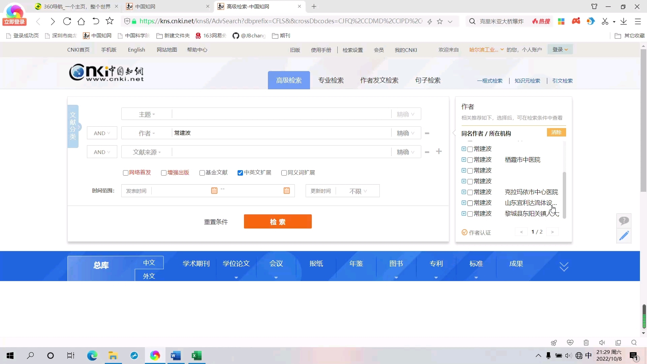Click the 主题 search text input
This screenshot has width=647, height=364.
click(x=281, y=114)
